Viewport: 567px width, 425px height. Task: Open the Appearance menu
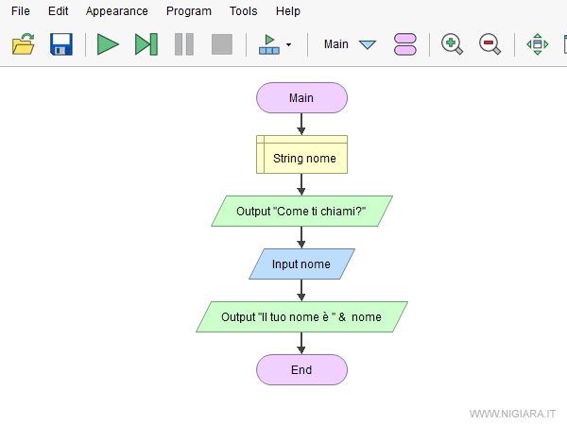tap(116, 11)
